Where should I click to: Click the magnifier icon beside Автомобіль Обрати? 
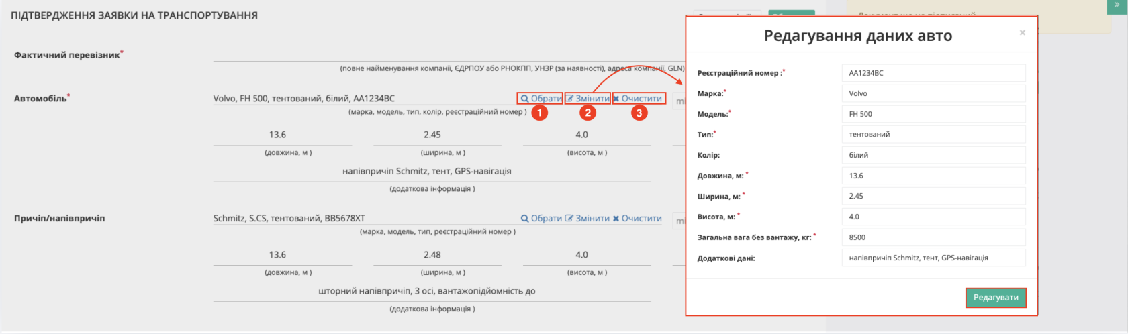(x=525, y=99)
